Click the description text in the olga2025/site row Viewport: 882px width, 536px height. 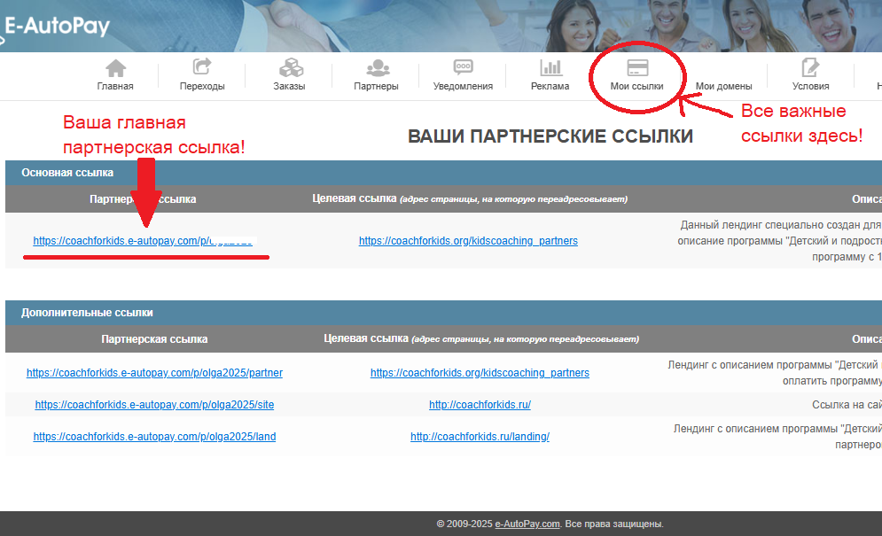(x=847, y=405)
